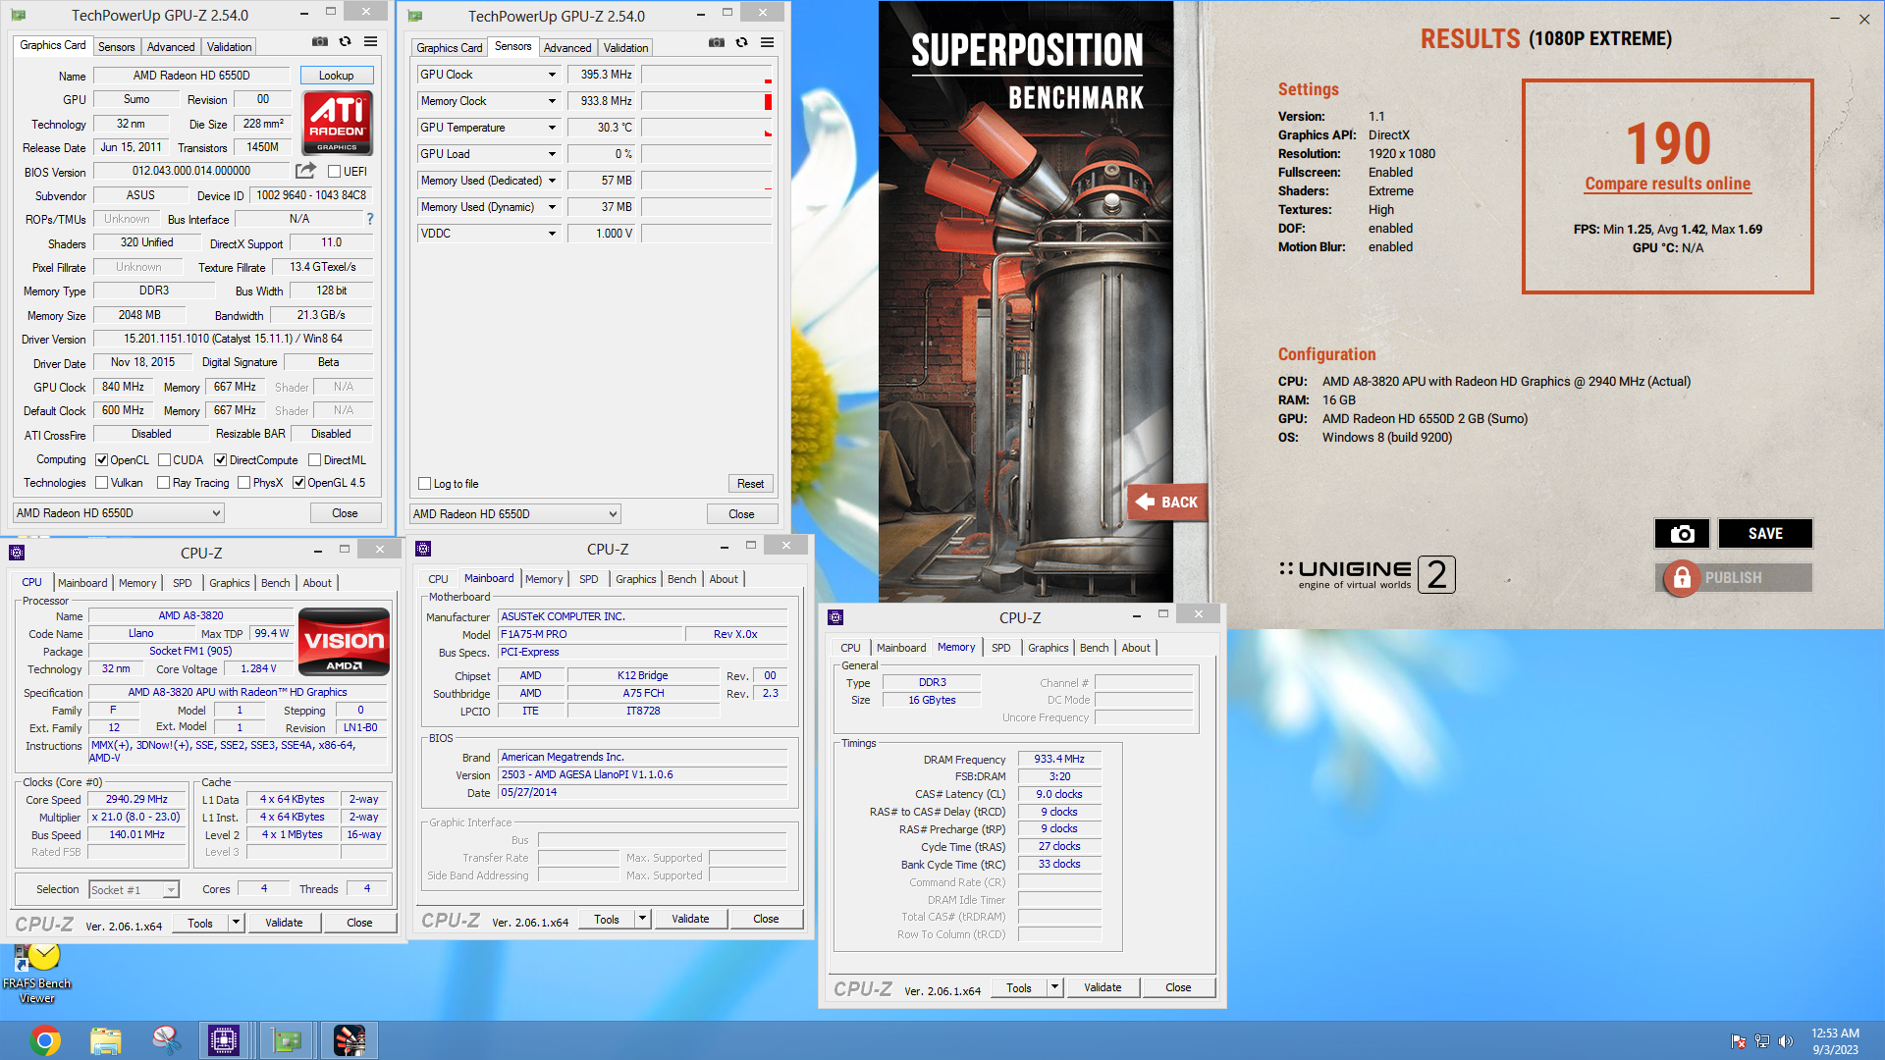Click the Lookup button
The height and width of the screenshot is (1060, 1885).
click(336, 76)
